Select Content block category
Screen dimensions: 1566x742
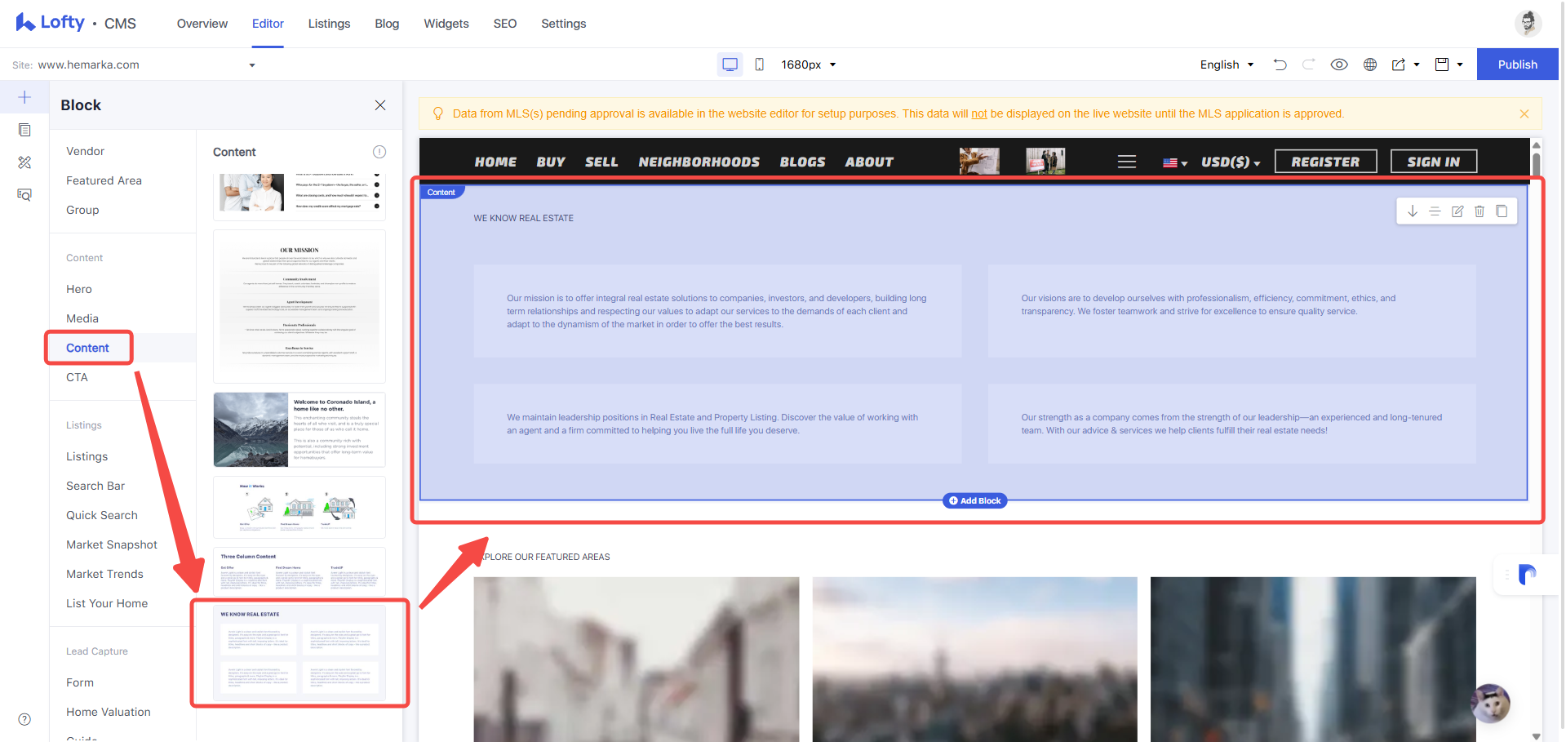coord(87,348)
